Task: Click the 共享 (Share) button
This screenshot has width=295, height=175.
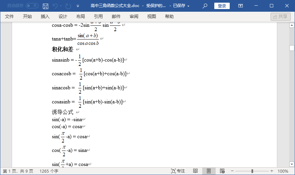Action: (x=280, y=17)
